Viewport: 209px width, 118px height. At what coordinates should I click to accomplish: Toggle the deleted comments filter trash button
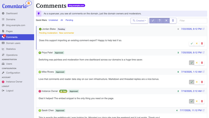173,21
